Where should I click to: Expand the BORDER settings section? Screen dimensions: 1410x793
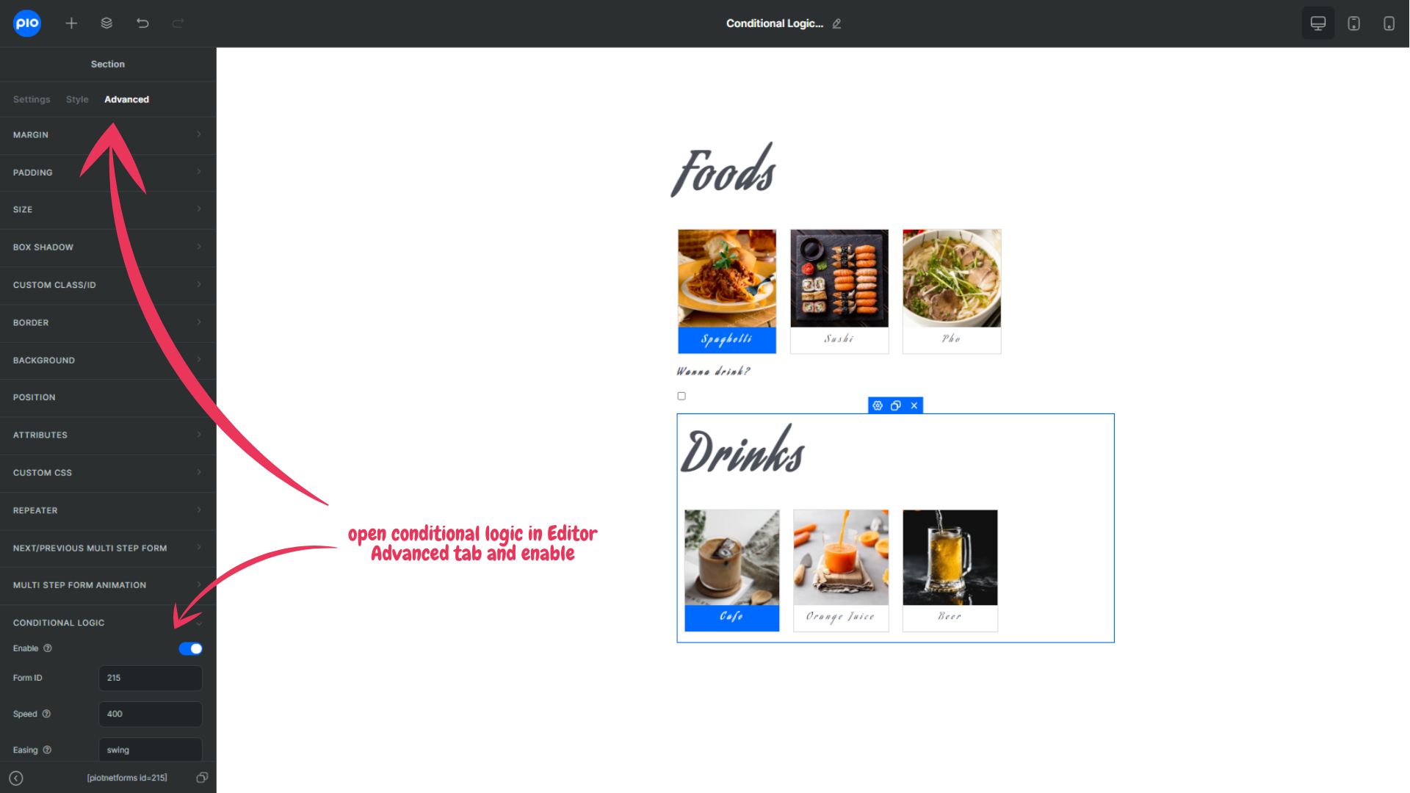(x=107, y=322)
